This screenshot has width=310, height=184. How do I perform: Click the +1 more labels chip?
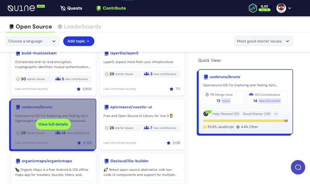pyautogui.click(x=276, y=114)
